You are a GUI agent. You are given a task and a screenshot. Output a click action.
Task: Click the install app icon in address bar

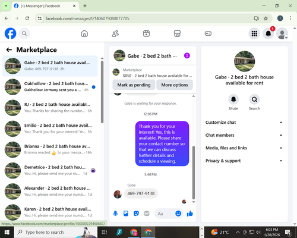coord(257,18)
